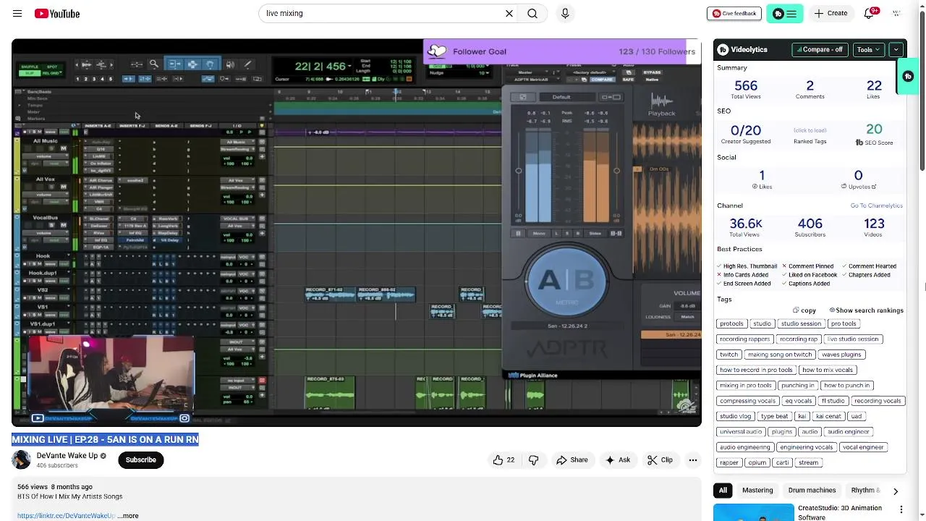926x521 pixels.
Task: Click the Give feedback button
Action: 734,13
